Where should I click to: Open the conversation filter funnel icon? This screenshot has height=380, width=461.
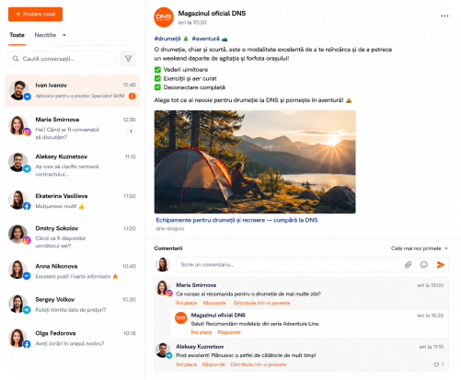click(128, 59)
